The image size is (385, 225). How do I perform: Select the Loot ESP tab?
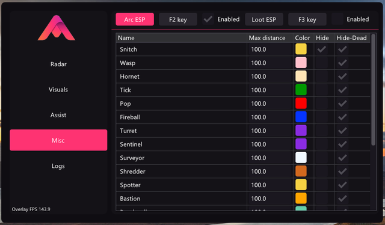click(264, 19)
